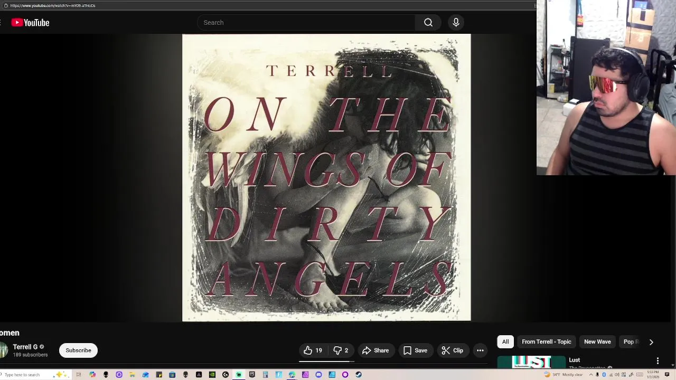Open the taskbar clock and date
The image size is (676, 380).
[x=653, y=375]
